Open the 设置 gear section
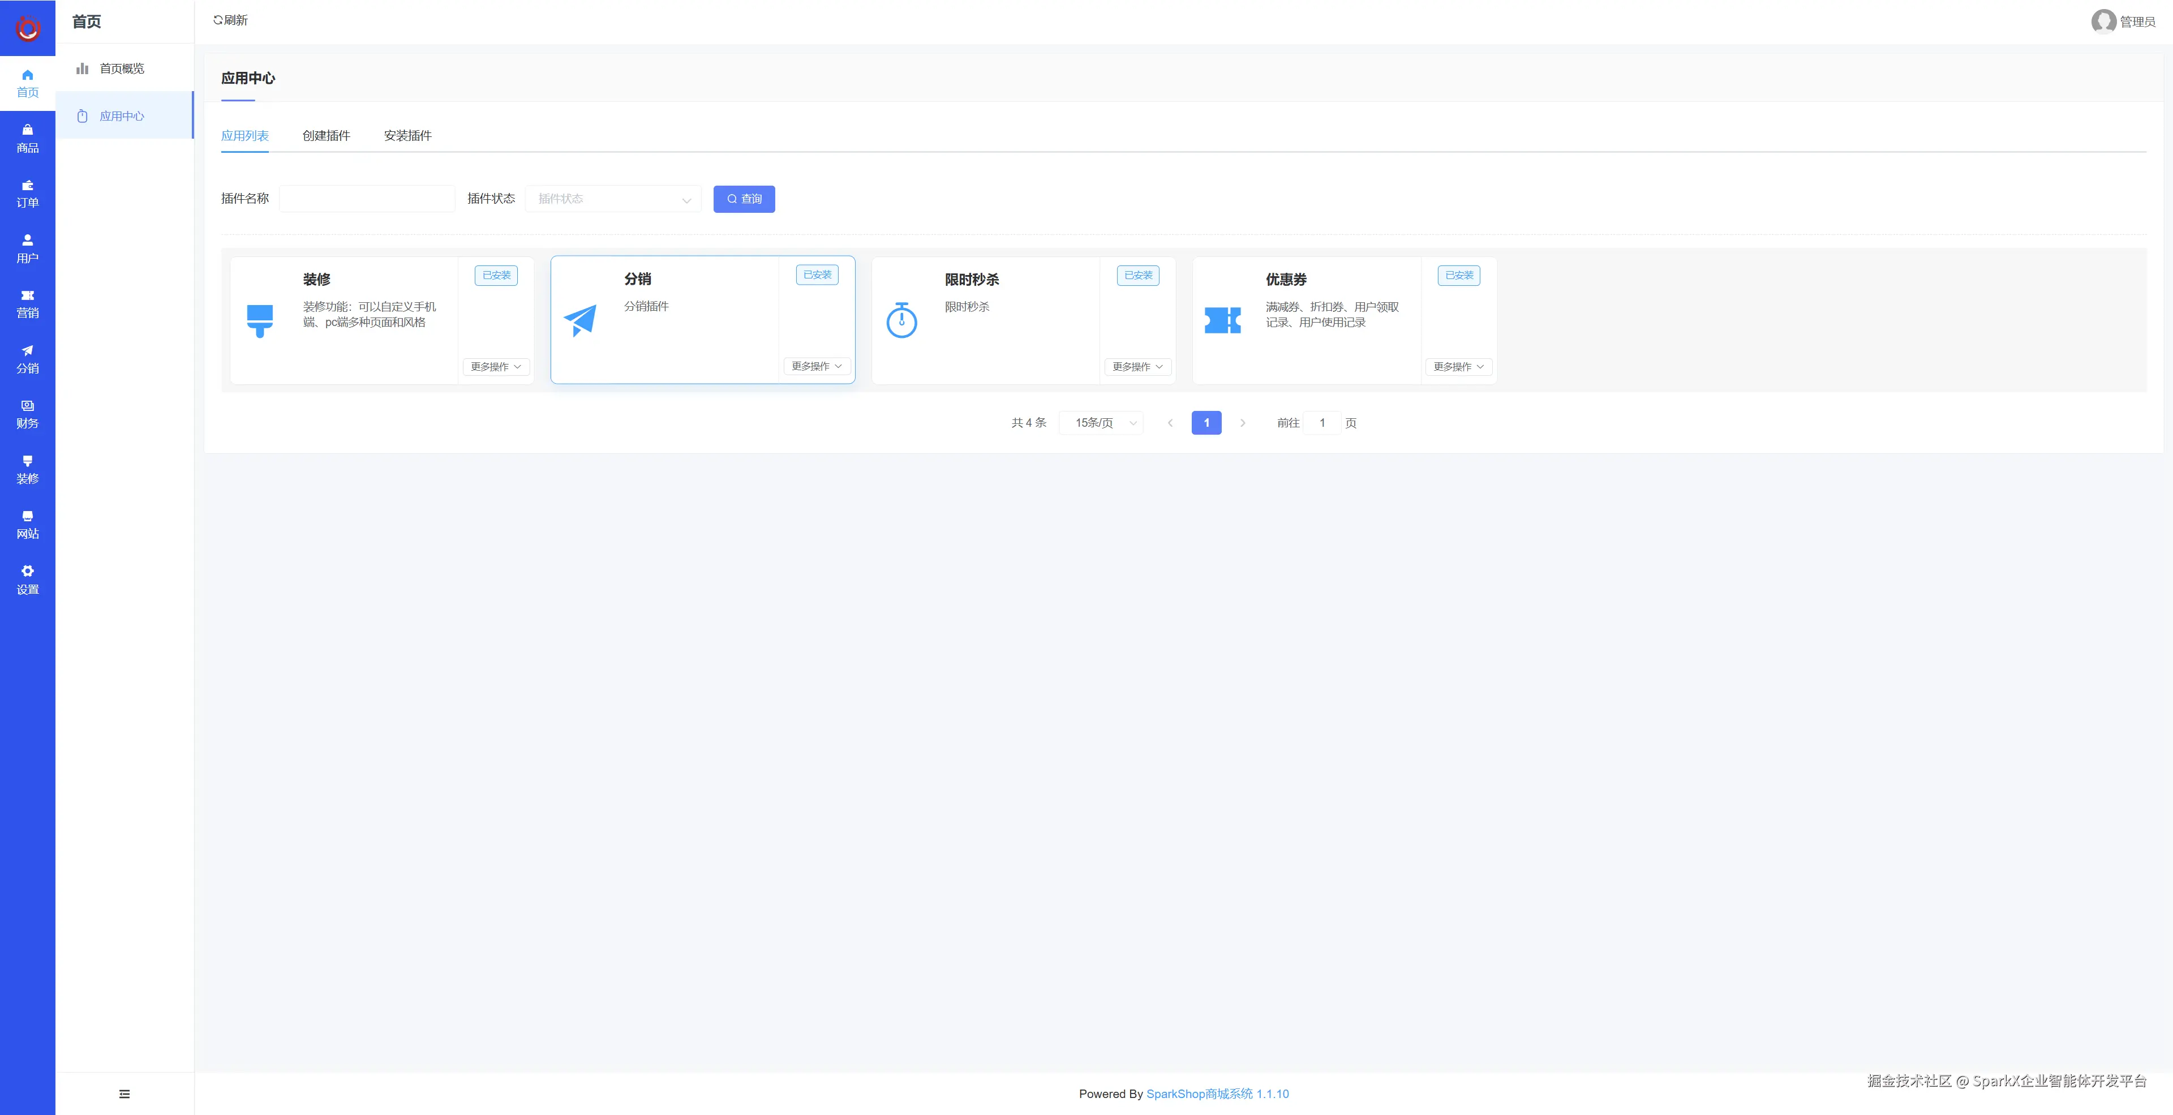The image size is (2173, 1115). click(27, 580)
